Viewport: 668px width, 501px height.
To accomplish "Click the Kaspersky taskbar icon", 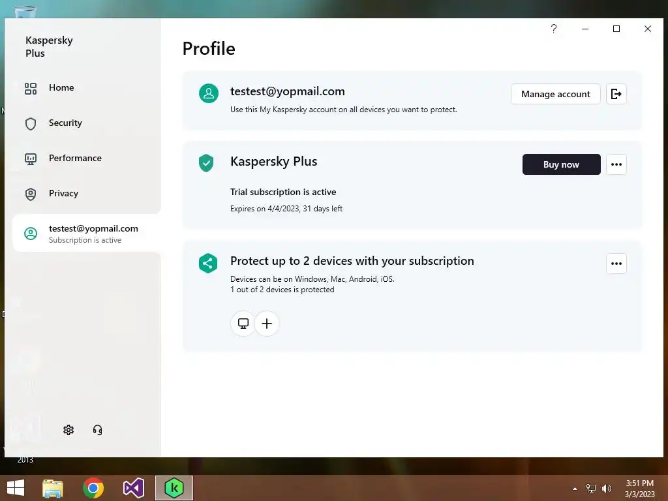I will (174, 488).
